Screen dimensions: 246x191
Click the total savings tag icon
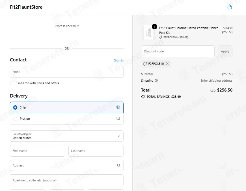click(x=143, y=97)
